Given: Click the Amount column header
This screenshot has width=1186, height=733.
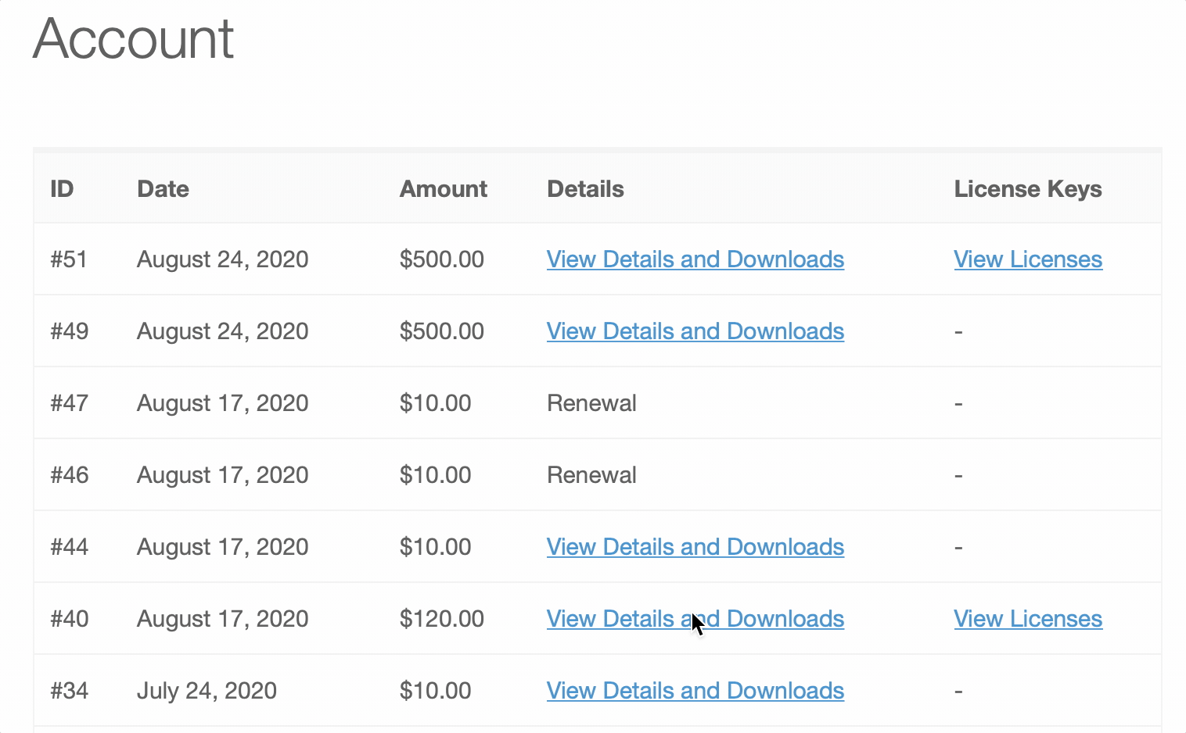Looking at the screenshot, I should point(443,189).
